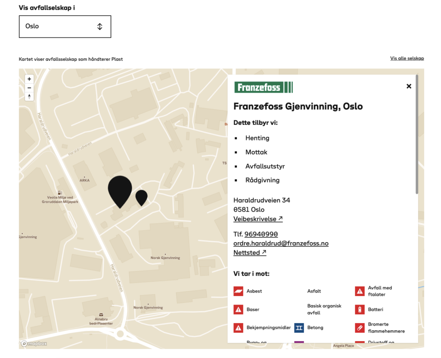Image resolution: width=441 pixels, height=358 pixels.
Task: Click the Mottak service item
Action: pyautogui.click(x=256, y=152)
